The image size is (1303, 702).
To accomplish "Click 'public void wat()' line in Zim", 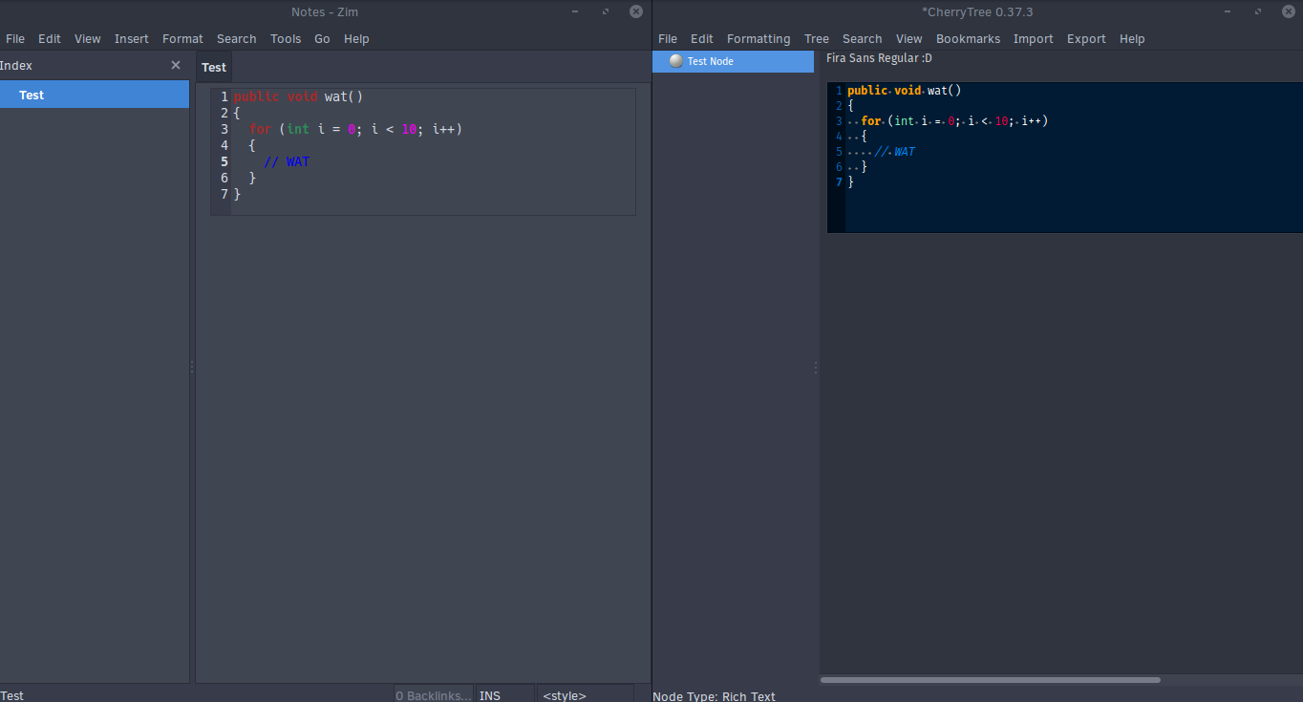I will click(298, 96).
